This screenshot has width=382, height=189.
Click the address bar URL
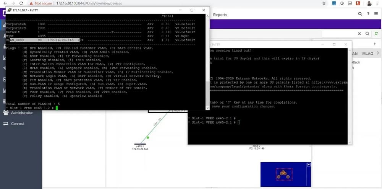(89, 3)
